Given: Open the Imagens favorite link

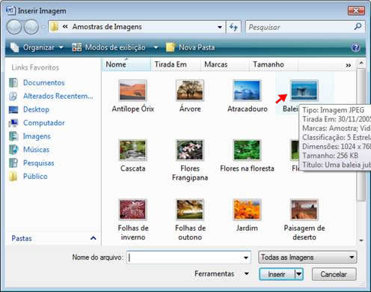Looking at the screenshot, I should pyautogui.click(x=37, y=136).
